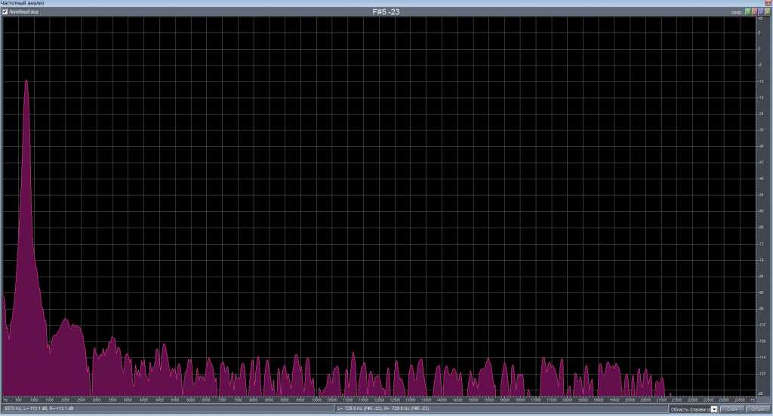The height and width of the screenshot is (416, 773).
Task: Click the green hold snapshot button
Action: [748, 12]
